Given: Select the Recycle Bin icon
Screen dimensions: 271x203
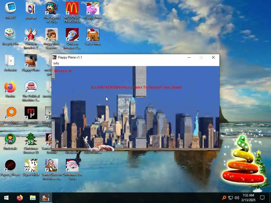Looking at the screenshot, I should pyautogui.click(x=10, y=36).
